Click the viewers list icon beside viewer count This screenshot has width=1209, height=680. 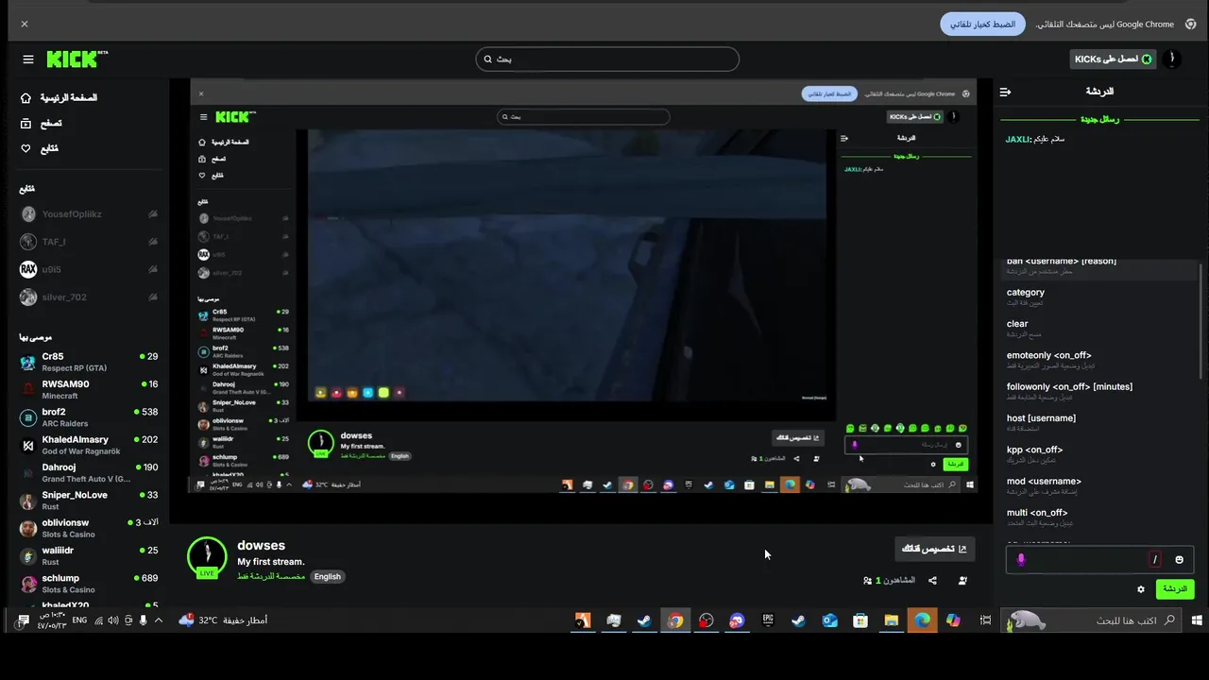868,580
